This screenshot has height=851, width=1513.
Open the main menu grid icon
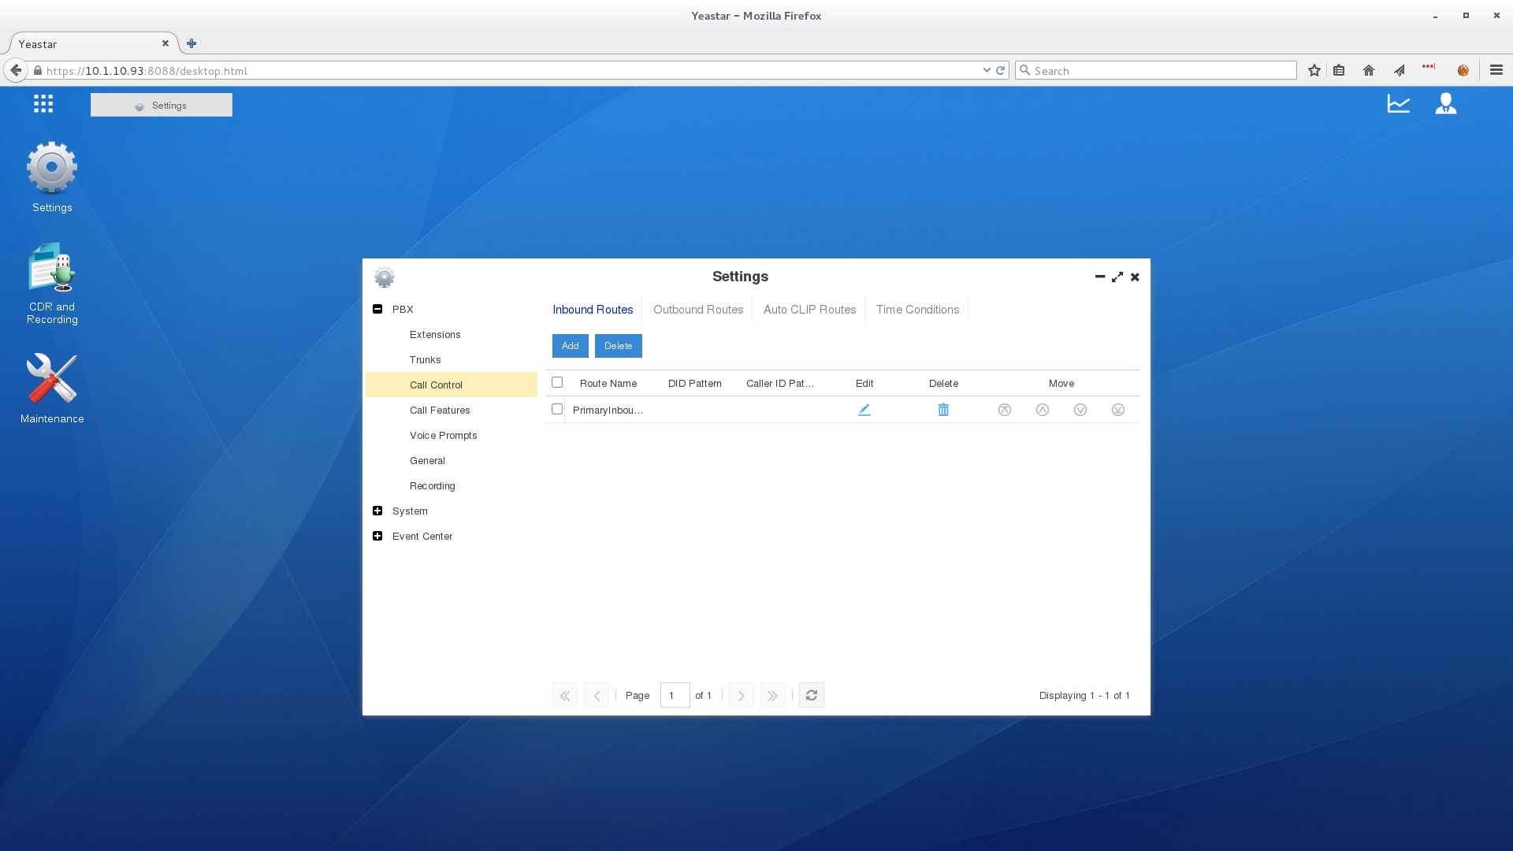[43, 103]
